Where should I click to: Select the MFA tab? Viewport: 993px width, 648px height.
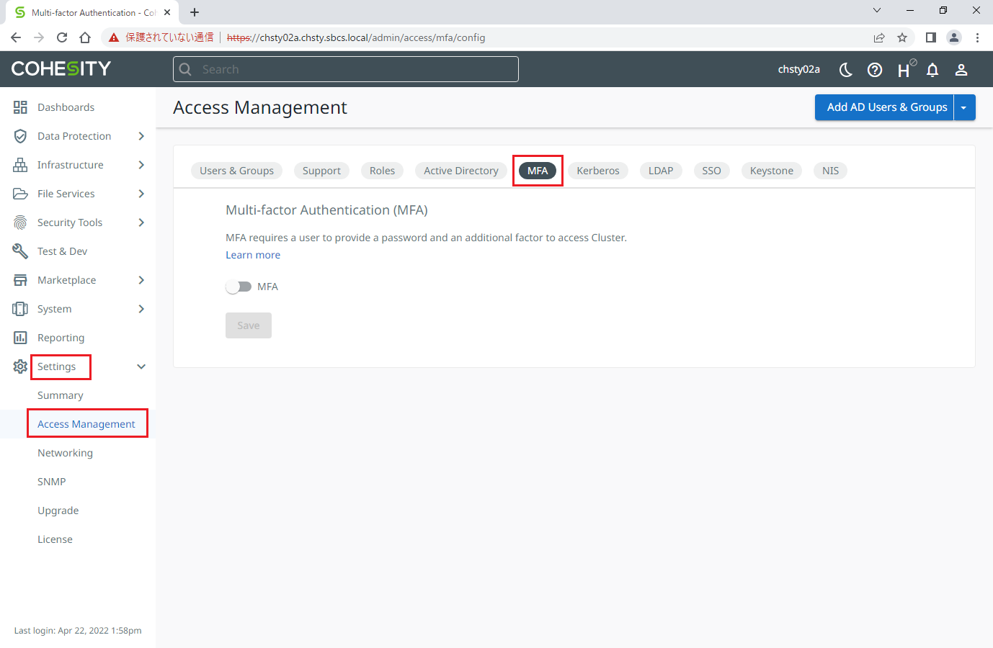538,171
